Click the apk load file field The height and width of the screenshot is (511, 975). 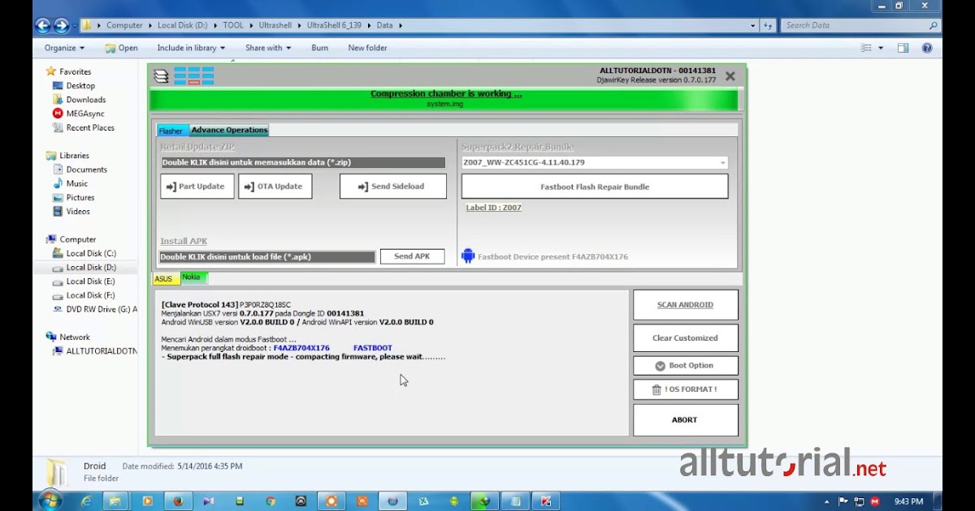[267, 256]
